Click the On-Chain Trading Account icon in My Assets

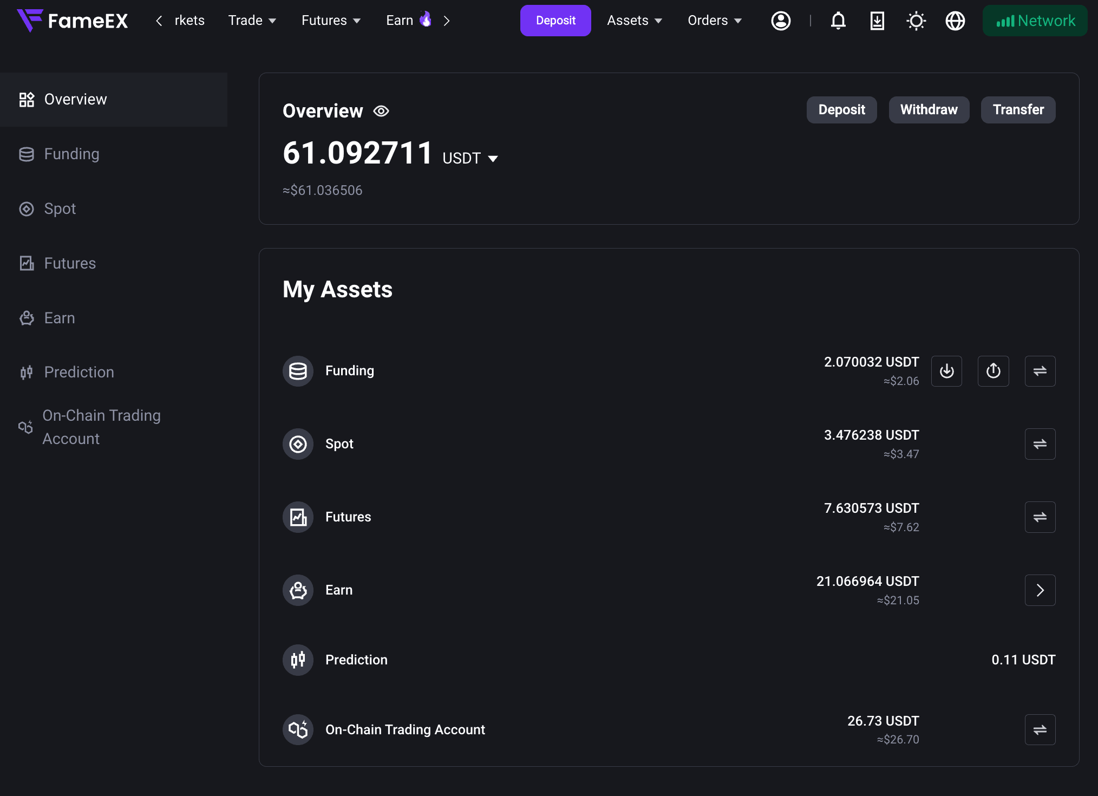coord(298,729)
